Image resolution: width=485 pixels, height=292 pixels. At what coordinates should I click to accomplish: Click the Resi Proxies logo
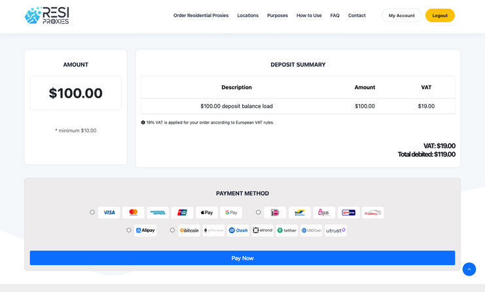tap(46, 15)
